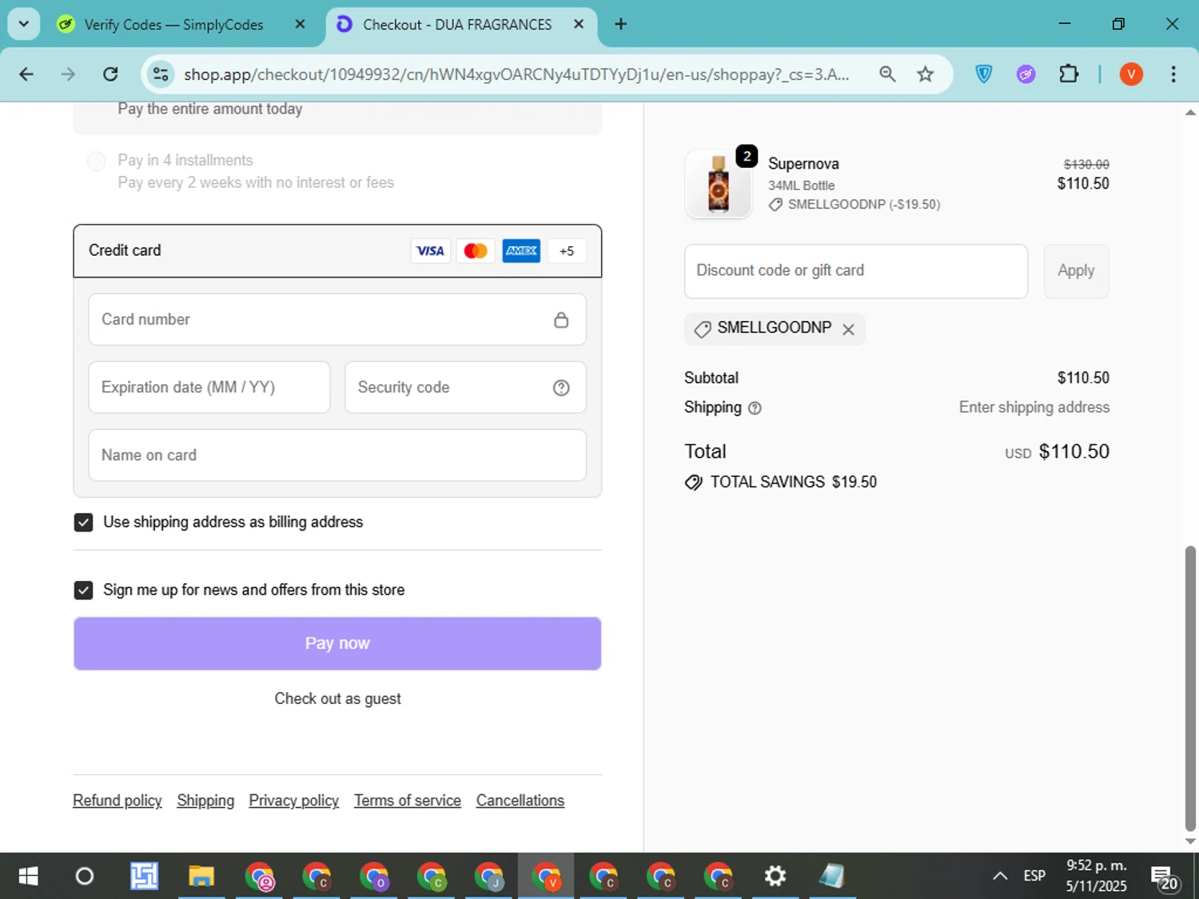1199x899 pixels.
Task: Bookmark this page with the star icon
Action: 925,74
